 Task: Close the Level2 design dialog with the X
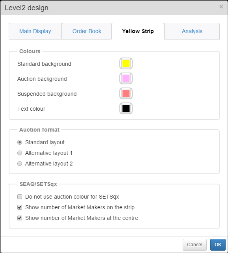coord(221,7)
